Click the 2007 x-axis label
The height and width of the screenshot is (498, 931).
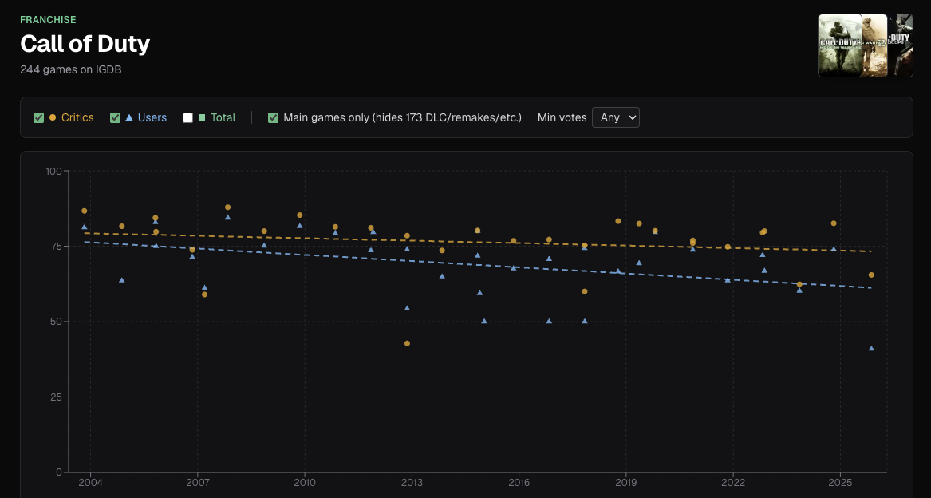(198, 483)
